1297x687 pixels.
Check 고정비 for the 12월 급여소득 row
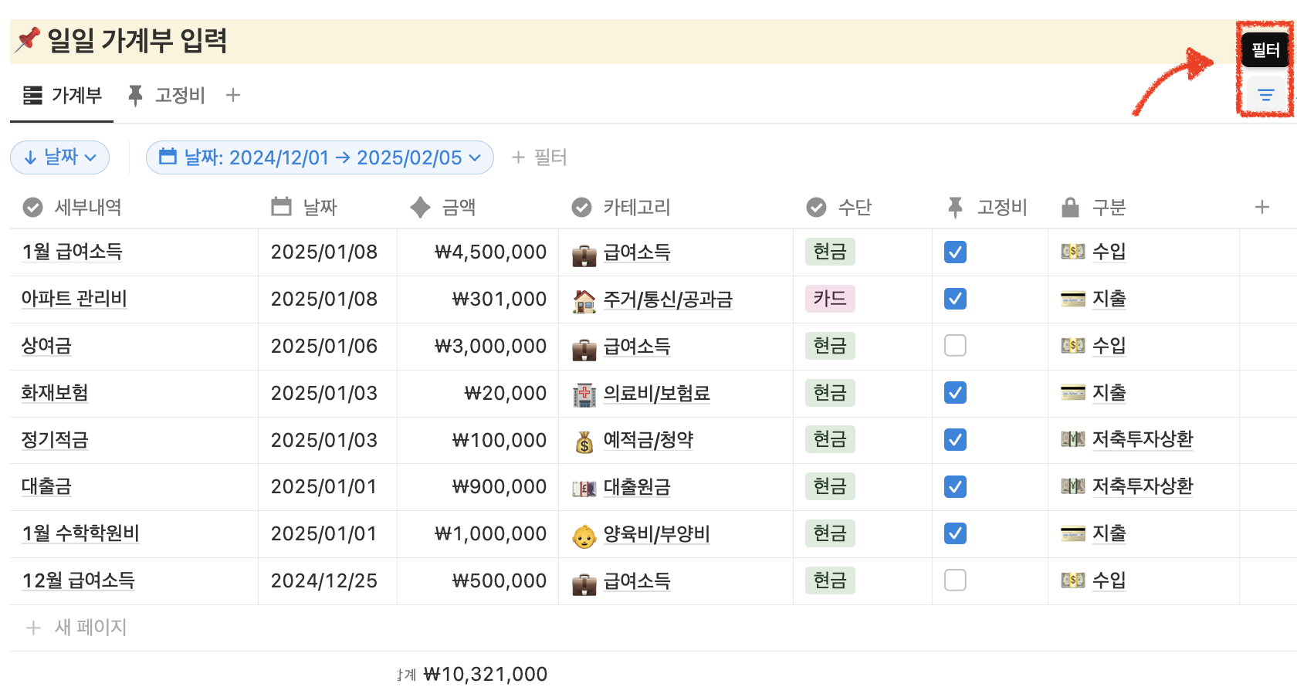point(955,580)
